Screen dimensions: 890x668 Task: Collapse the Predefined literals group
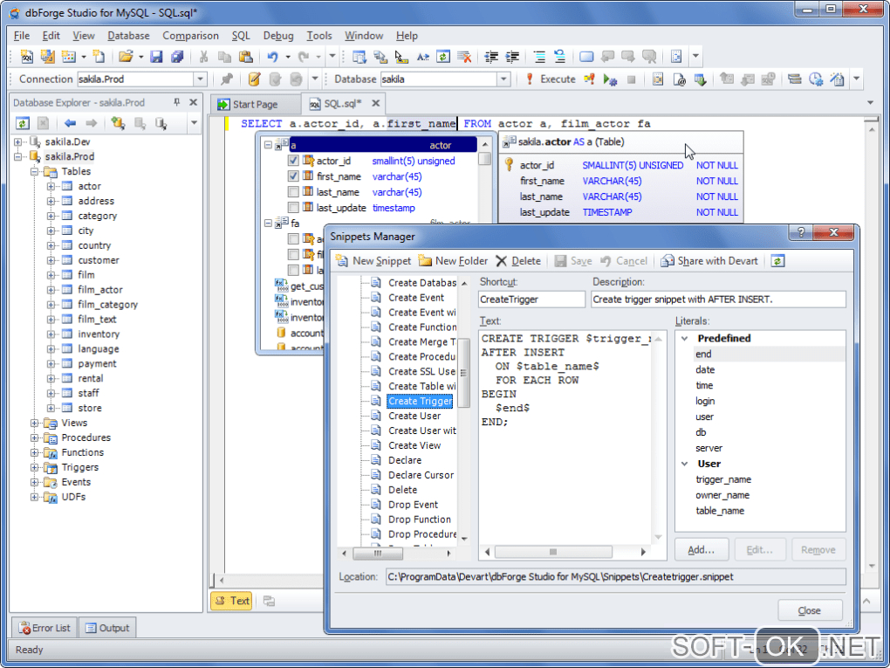(x=685, y=339)
